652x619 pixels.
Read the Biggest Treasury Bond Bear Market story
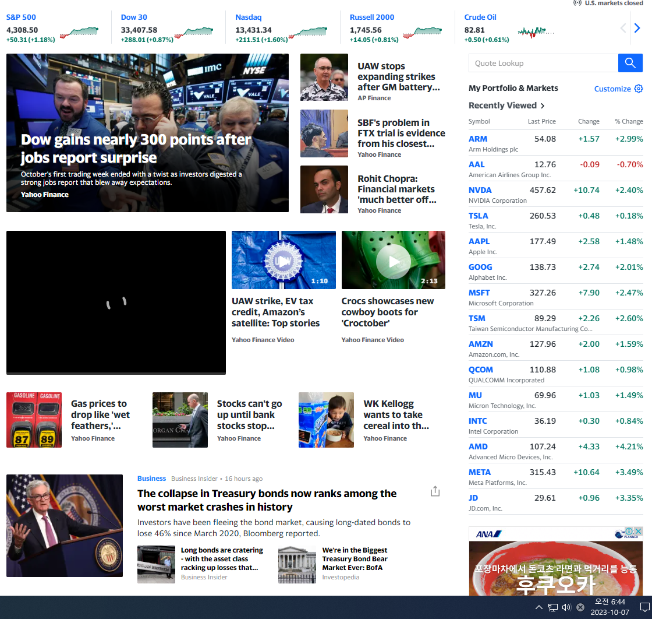coord(355,559)
